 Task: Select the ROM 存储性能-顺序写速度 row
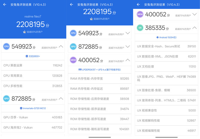tap(100, 119)
